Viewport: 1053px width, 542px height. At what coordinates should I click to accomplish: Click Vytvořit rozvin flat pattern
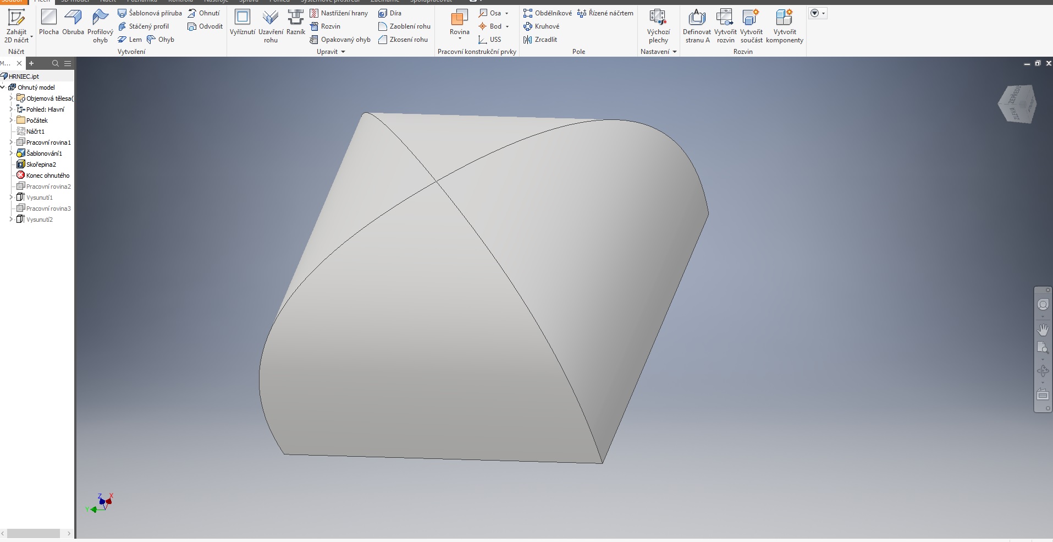tap(725, 26)
